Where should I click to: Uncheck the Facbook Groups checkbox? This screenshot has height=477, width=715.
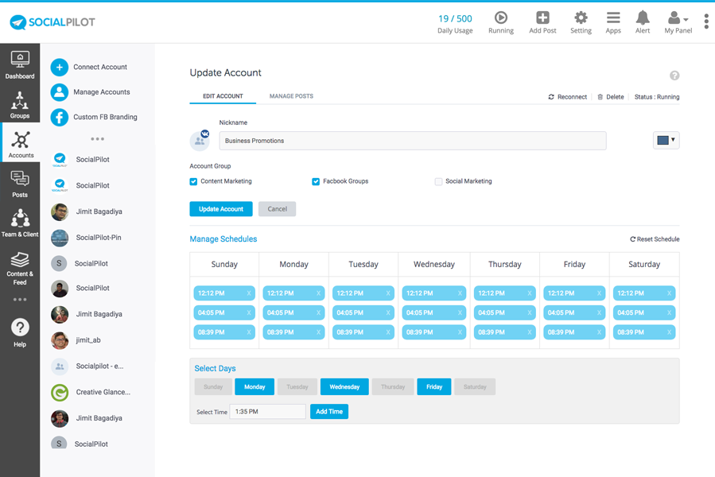pos(316,181)
